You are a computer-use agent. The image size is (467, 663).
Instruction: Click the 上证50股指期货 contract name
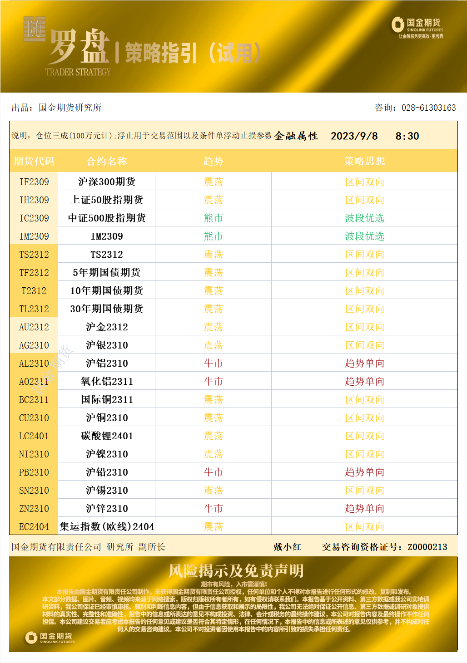[107, 200]
